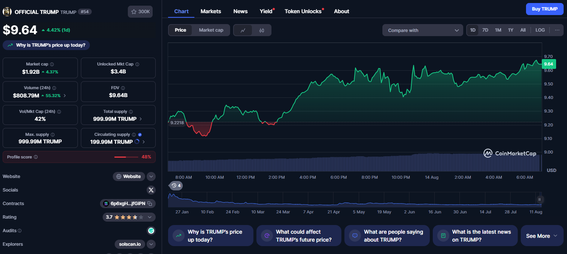The width and height of the screenshot is (567, 254).
Task: Open the solscan.io explorer link
Action: (130, 244)
